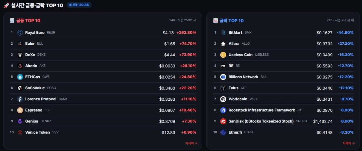362x151 pixels.
Task: Click the Rootstock Infrastructure Framework name
Action: 262,110
